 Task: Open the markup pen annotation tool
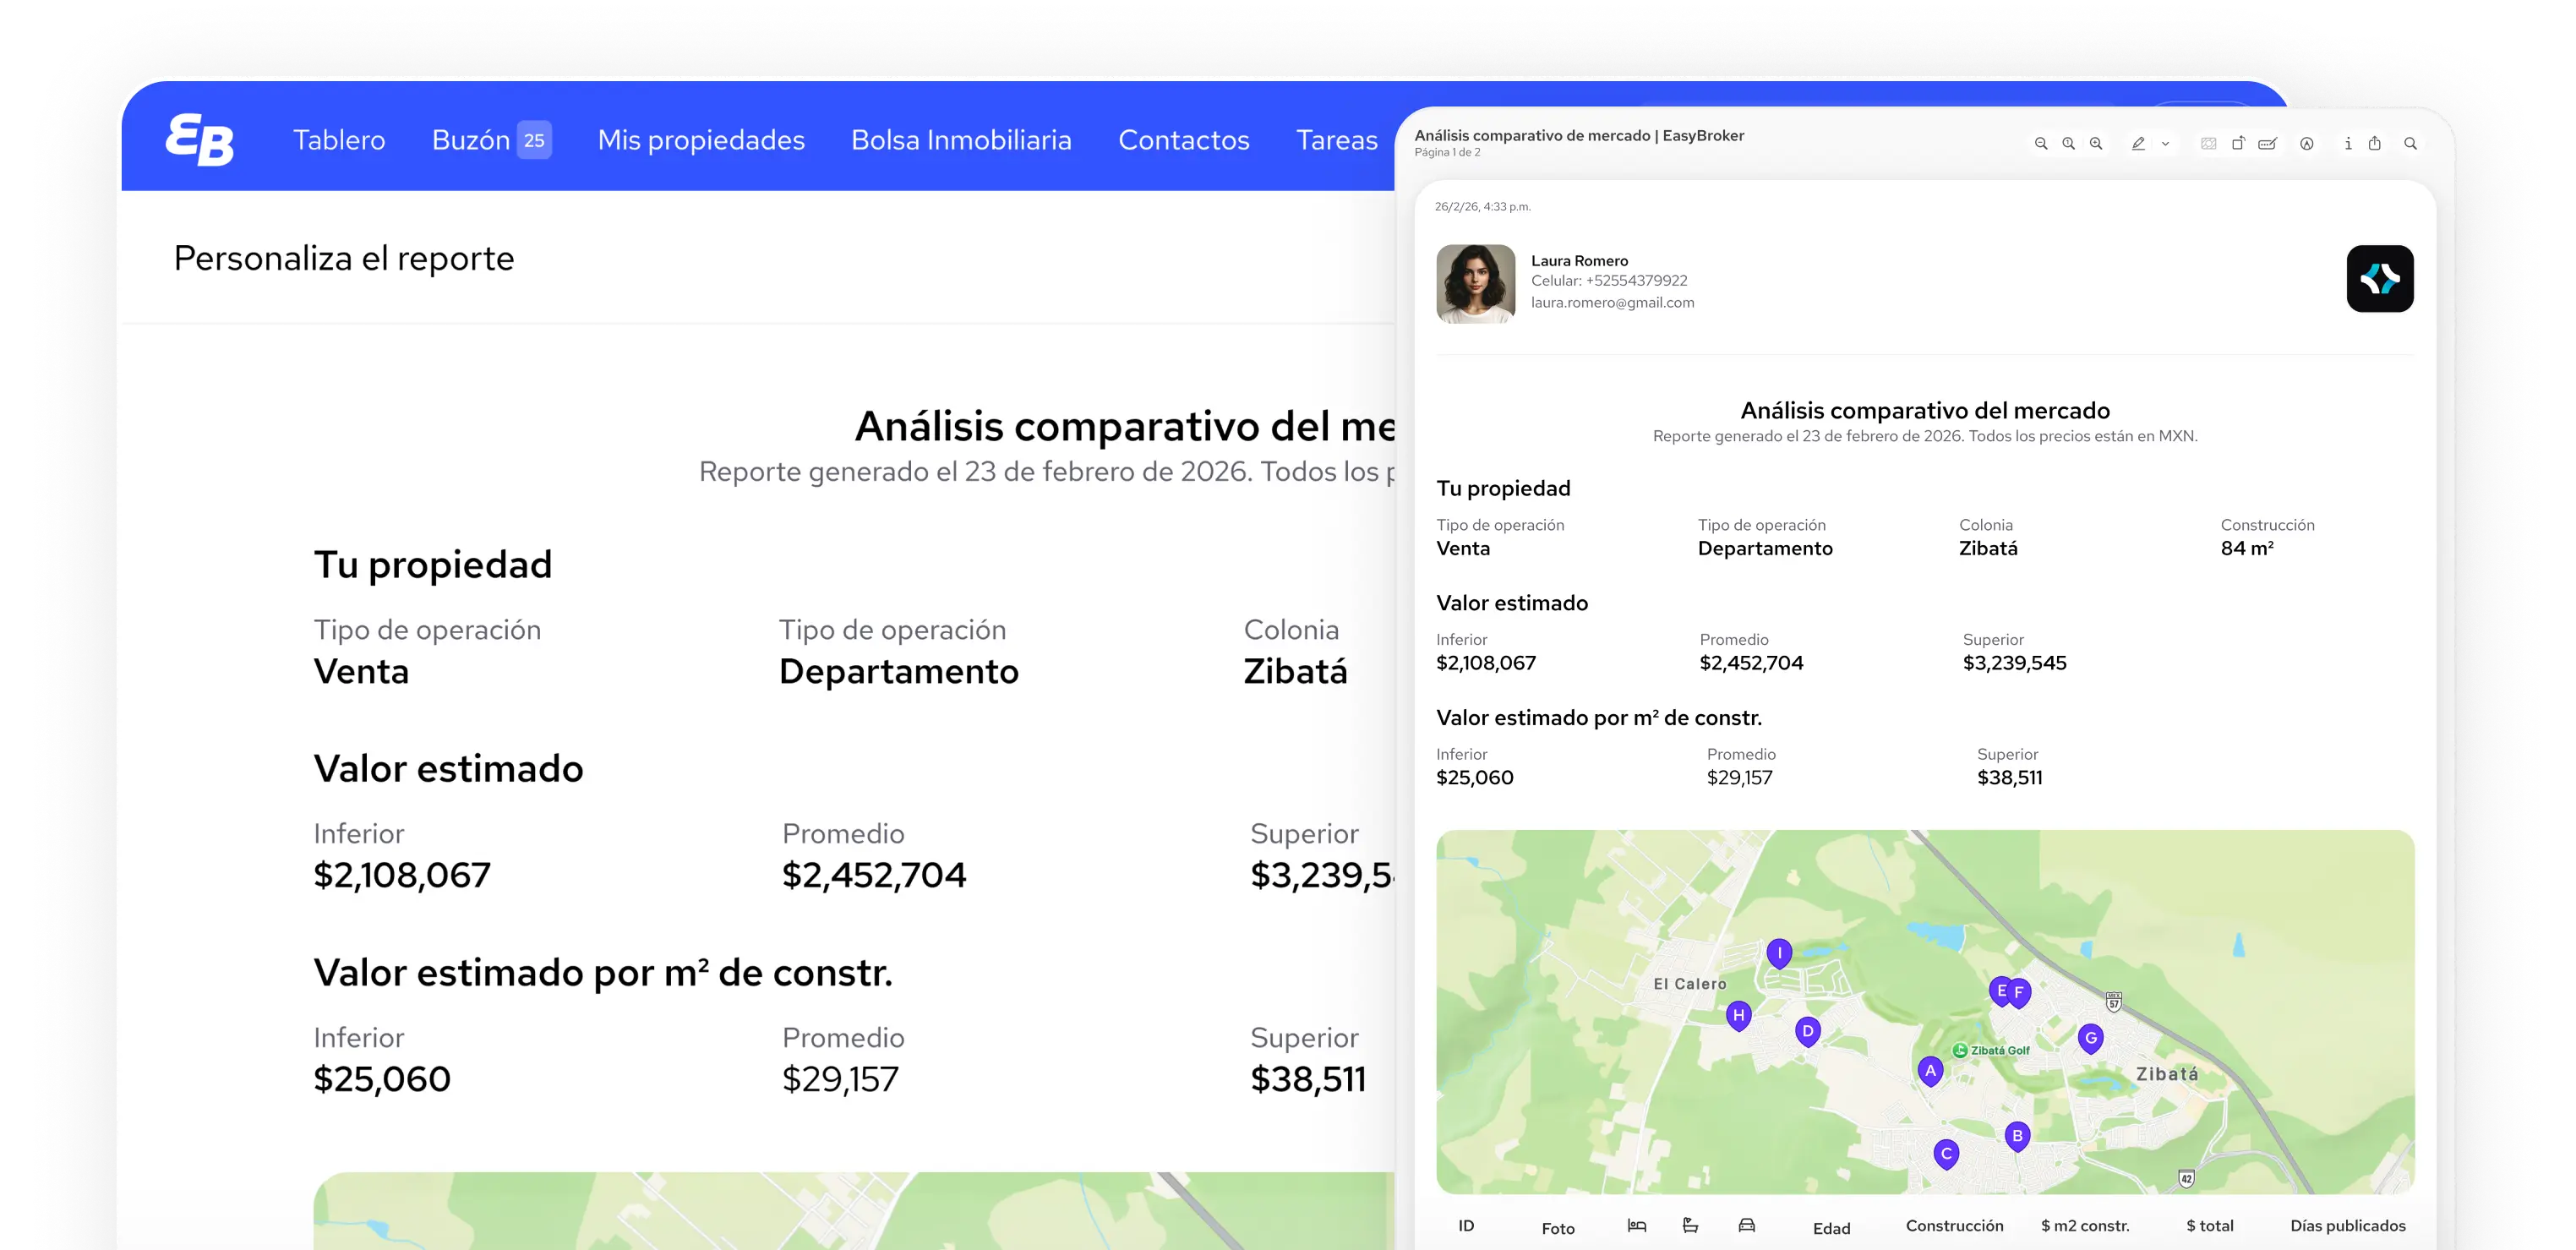click(2138, 144)
